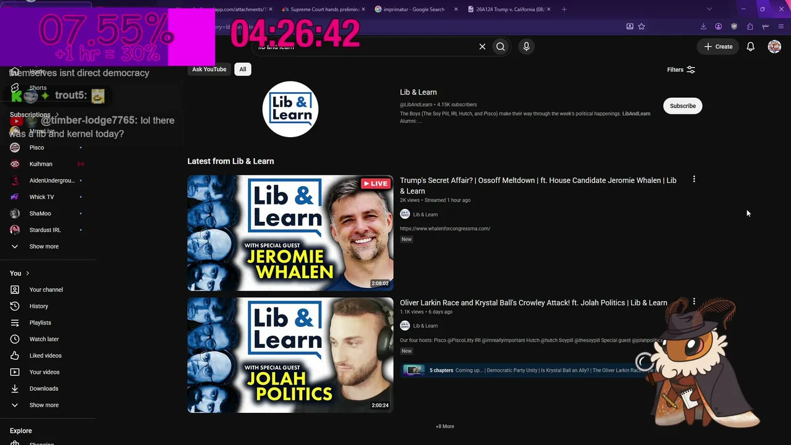
Task: Open more options for Jeromie Whalen video
Action: click(694, 179)
